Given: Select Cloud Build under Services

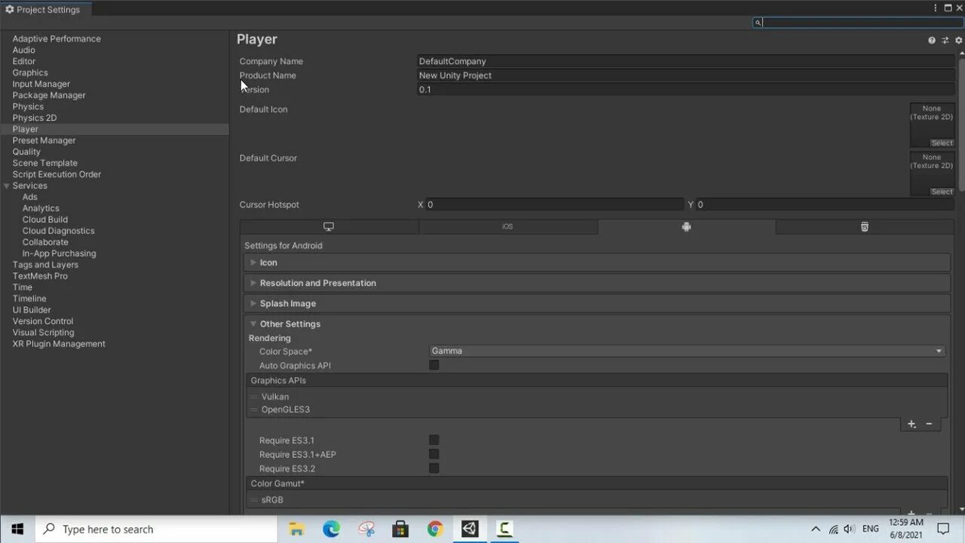Looking at the screenshot, I should coord(45,219).
